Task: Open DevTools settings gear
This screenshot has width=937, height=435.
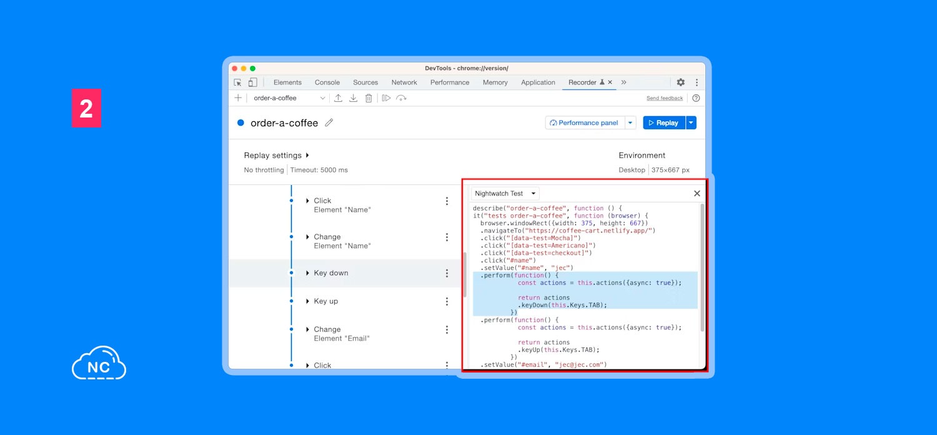Action: click(x=681, y=82)
